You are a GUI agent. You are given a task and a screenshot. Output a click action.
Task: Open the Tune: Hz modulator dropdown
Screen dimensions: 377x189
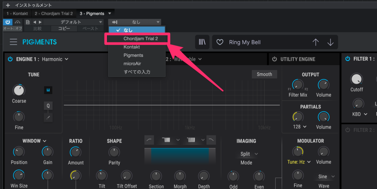click(x=299, y=162)
